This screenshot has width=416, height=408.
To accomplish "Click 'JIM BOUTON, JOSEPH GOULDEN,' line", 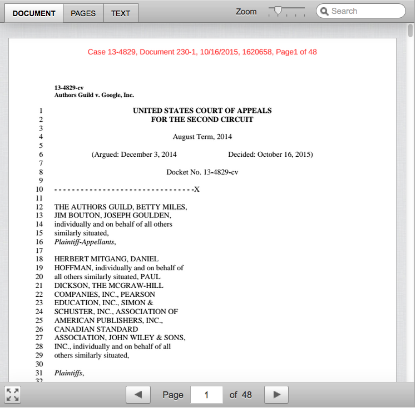I will click(113, 215).
